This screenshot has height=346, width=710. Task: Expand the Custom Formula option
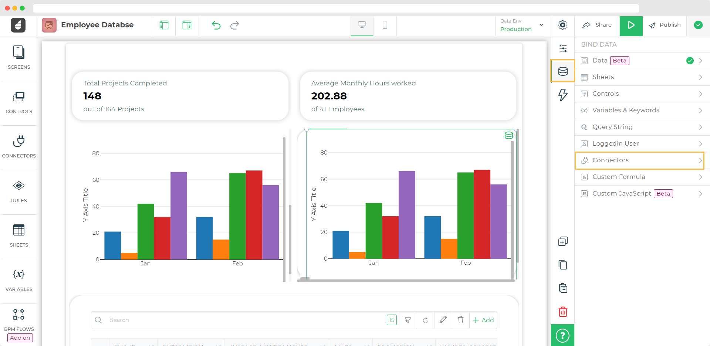click(x=639, y=177)
